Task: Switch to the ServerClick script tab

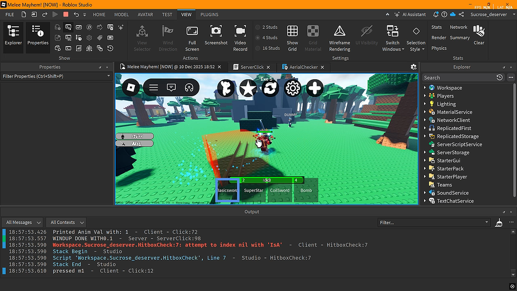Action: pyautogui.click(x=251, y=66)
